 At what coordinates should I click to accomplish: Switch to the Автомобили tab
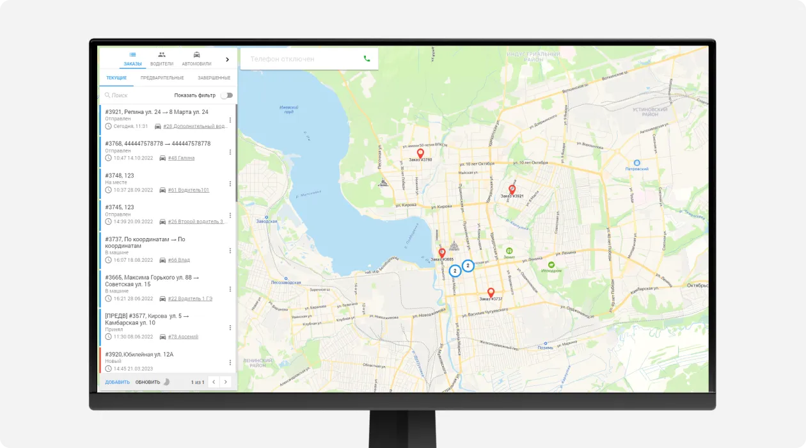tap(196, 59)
